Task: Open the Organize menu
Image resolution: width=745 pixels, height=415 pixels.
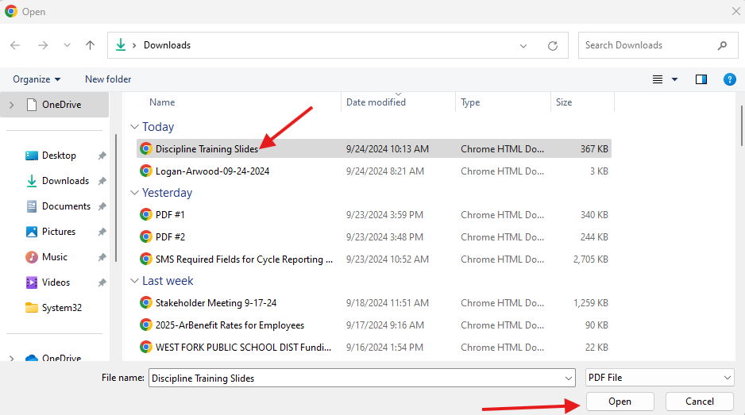Action: (x=37, y=79)
